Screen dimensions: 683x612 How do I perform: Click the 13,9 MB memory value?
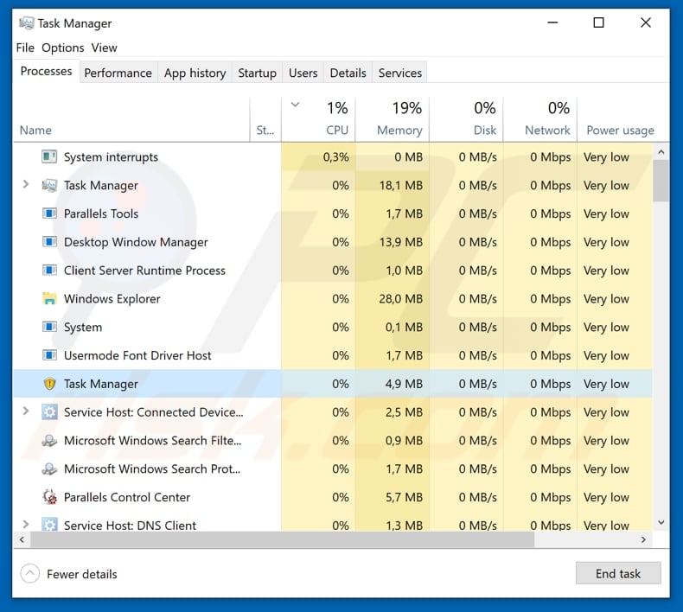point(401,242)
